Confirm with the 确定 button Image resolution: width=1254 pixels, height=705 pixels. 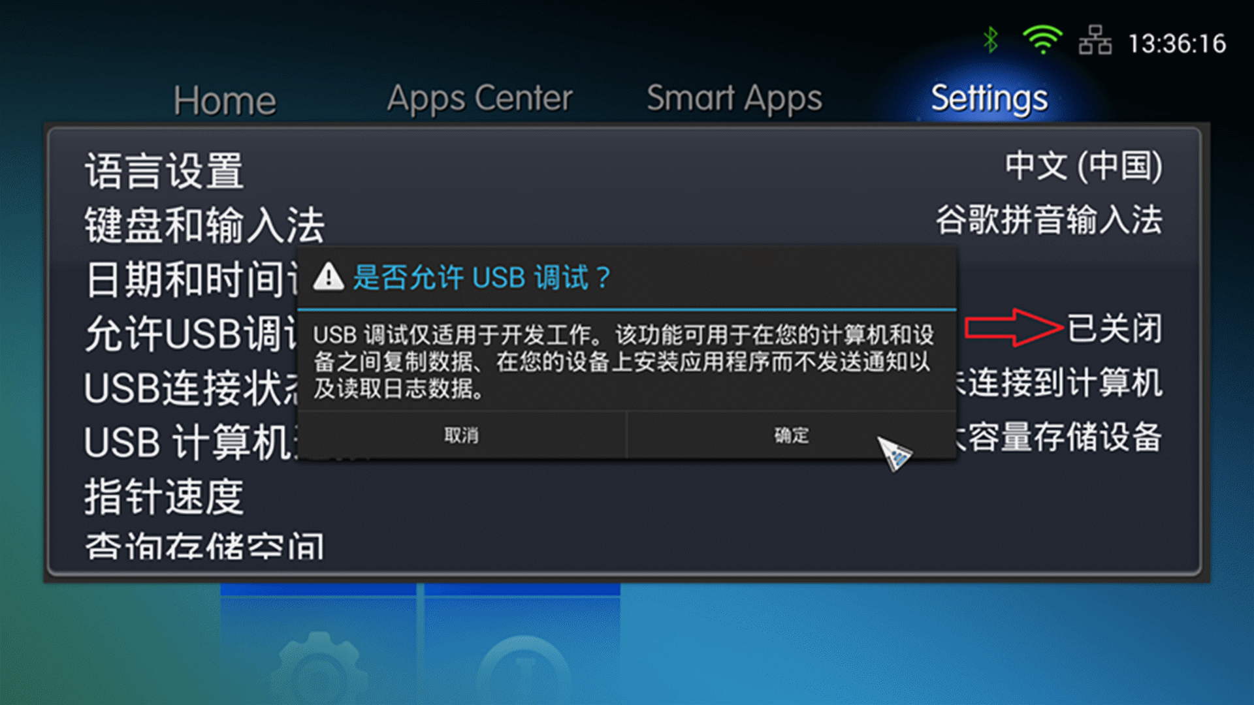coord(791,435)
